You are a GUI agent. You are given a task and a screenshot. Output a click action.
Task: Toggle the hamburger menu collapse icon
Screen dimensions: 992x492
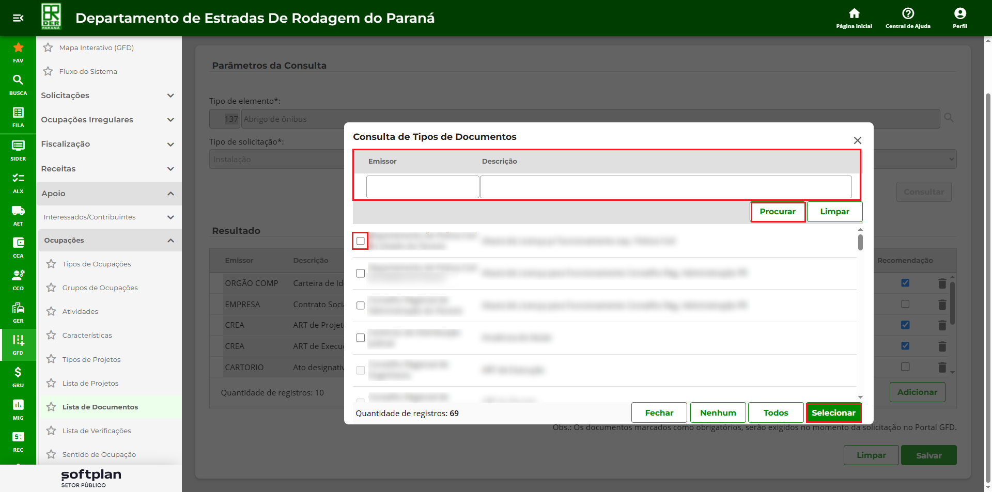pyautogui.click(x=18, y=18)
